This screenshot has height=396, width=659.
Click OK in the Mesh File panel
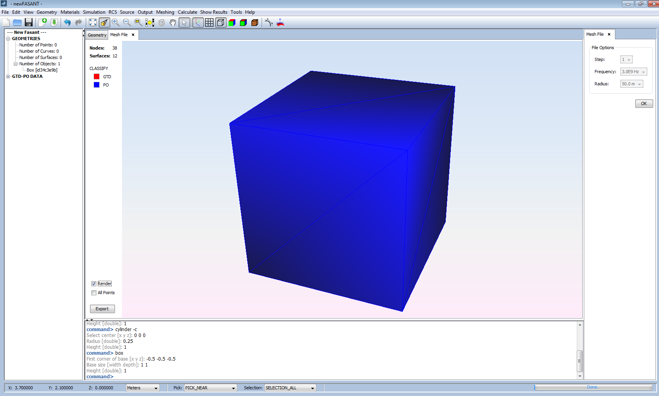pos(644,103)
